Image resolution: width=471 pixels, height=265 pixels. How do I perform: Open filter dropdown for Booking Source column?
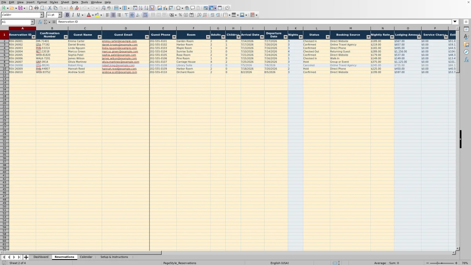pyautogui.click(x=368, y=37)
